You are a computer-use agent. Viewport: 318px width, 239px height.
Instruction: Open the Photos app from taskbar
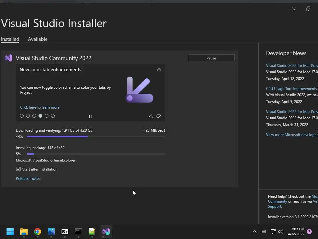[51, 232]
